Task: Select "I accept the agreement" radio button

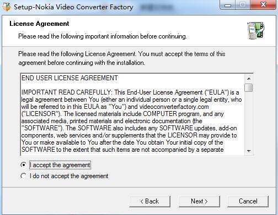Action: click(23, 165)
